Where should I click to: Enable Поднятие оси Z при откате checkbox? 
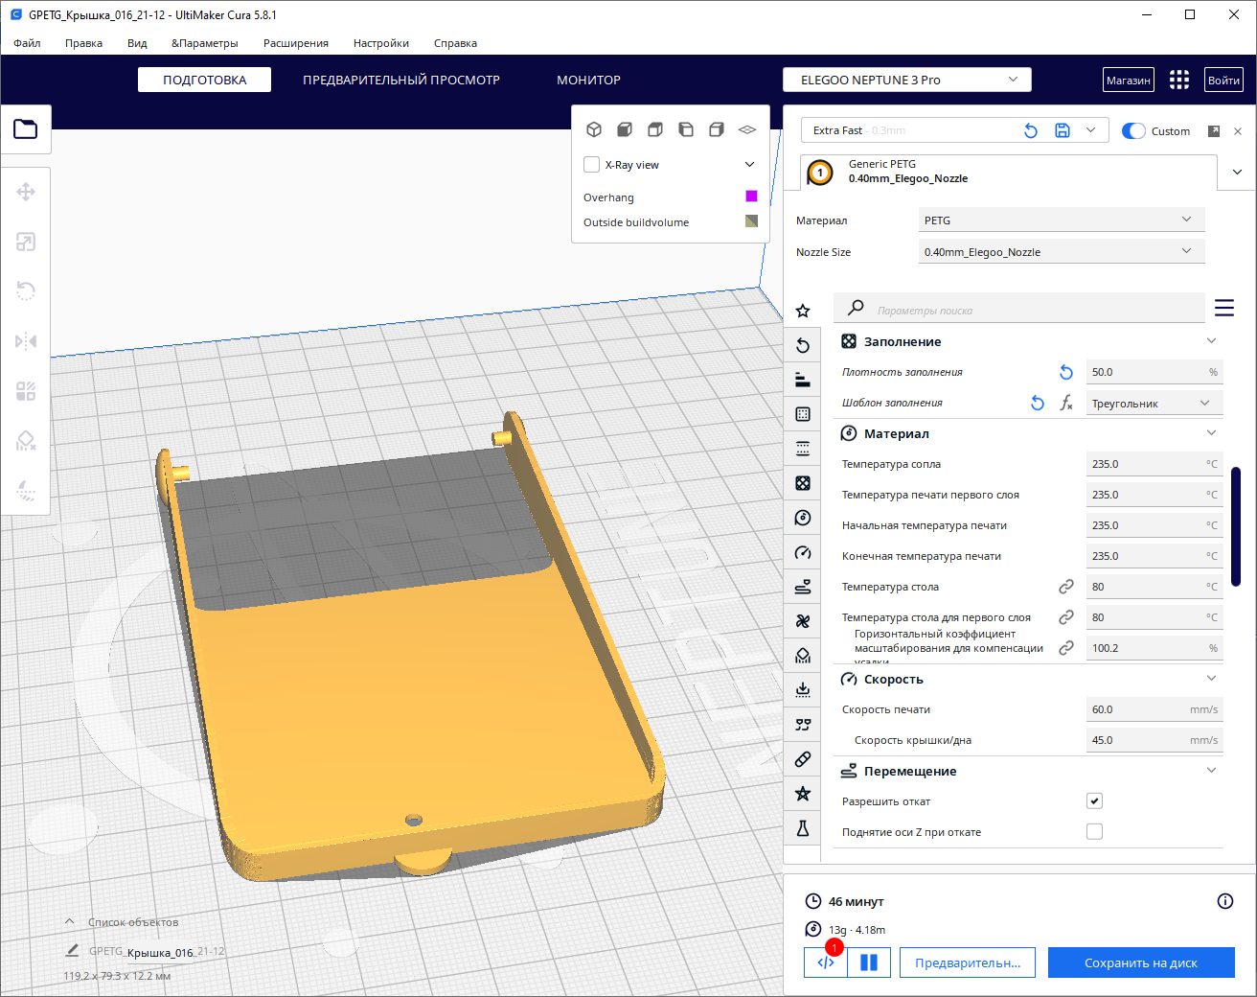(1094, 832)
